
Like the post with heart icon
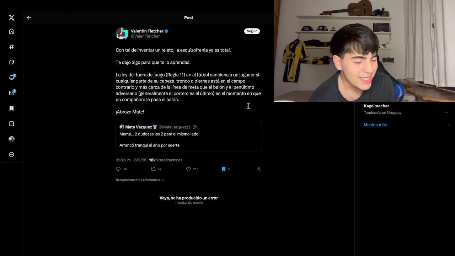click(x=188, y=169)
